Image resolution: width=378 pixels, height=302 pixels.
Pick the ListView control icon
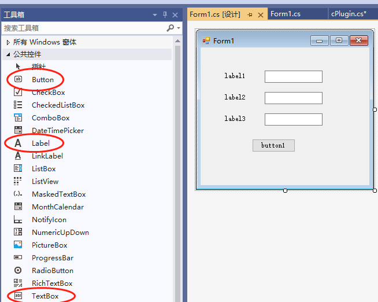click(17, 181)
